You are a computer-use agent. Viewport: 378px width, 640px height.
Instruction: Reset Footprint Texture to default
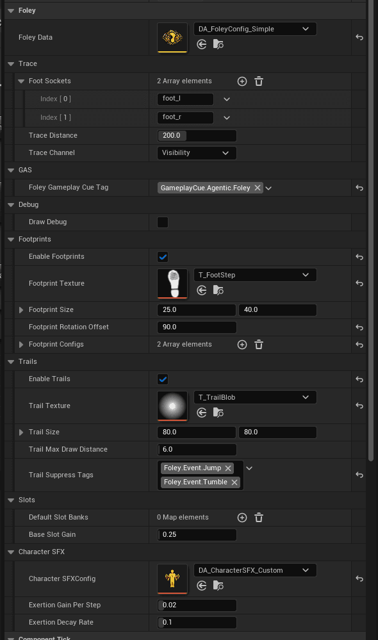[359, 283]
